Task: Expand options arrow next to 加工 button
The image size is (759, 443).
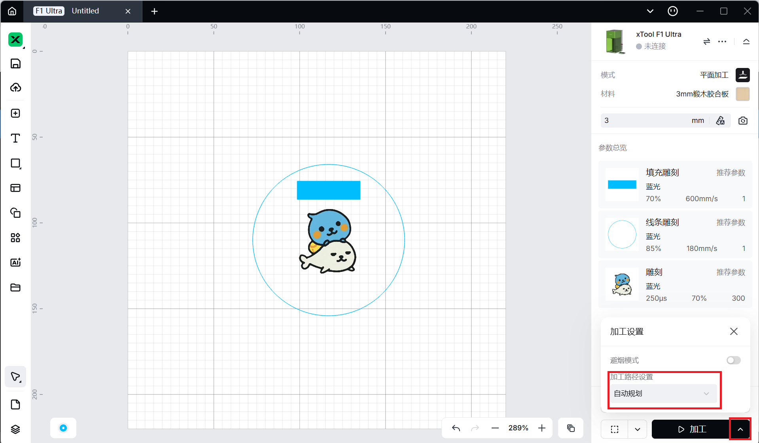Action: point(740,429)
